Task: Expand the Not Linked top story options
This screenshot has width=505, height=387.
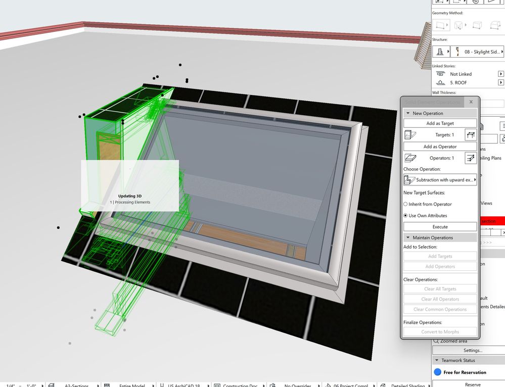Action: point(501,74)
